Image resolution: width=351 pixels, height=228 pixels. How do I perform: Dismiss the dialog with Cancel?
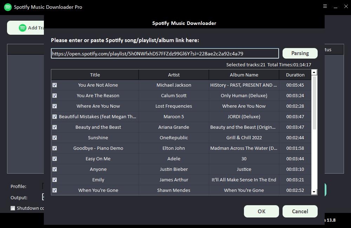coord(300,211)
